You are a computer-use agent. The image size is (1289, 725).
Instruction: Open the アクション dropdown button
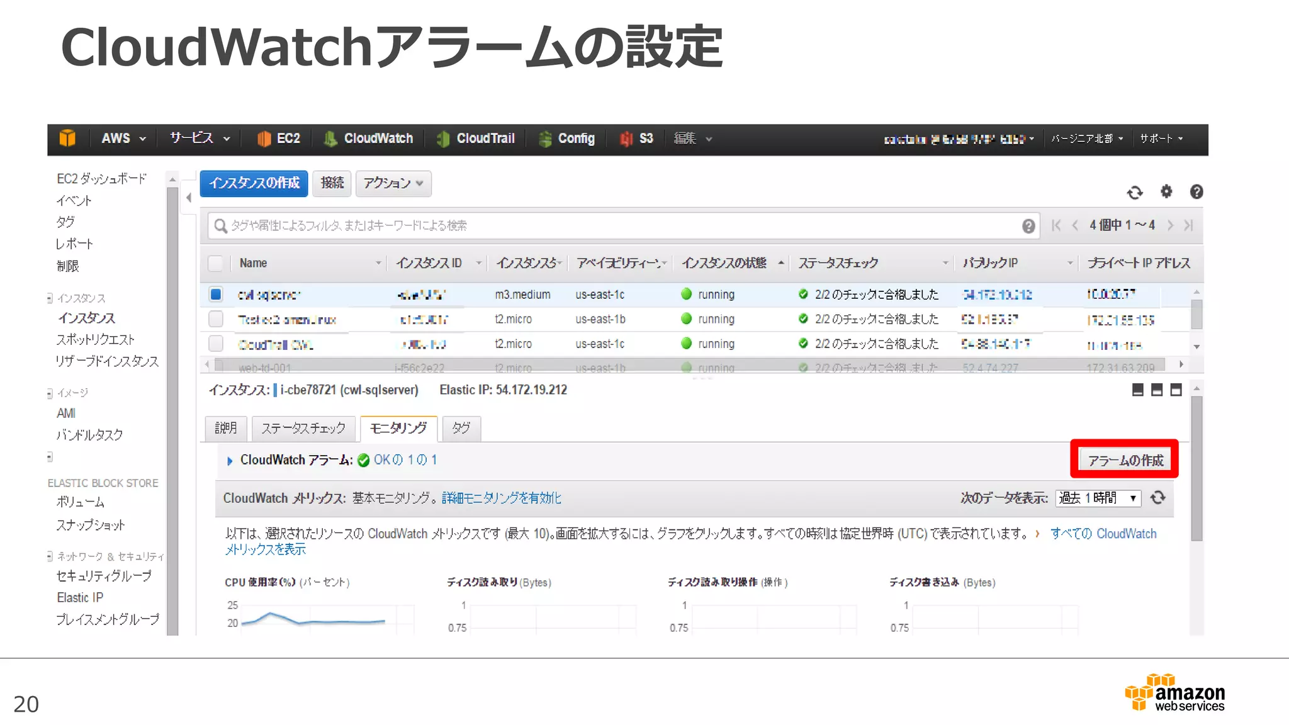coord(393,183)
